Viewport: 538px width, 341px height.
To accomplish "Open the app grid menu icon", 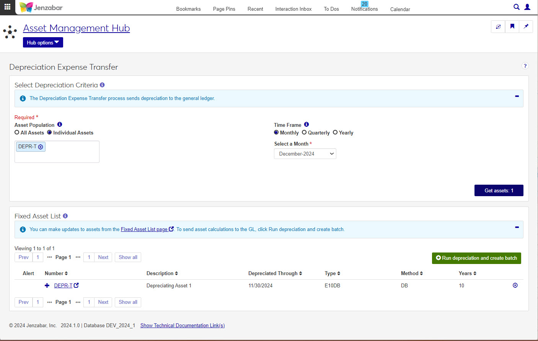I will tap(7, 7).
